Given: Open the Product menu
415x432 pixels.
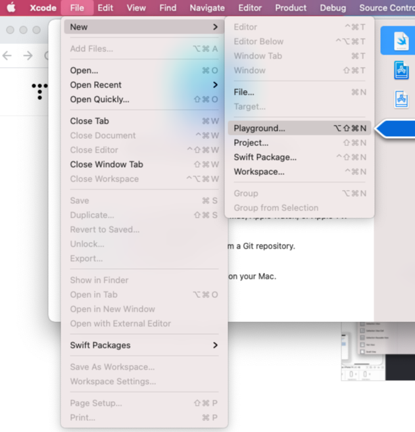Looking at the screenshot, I should (x=291, y=8).
